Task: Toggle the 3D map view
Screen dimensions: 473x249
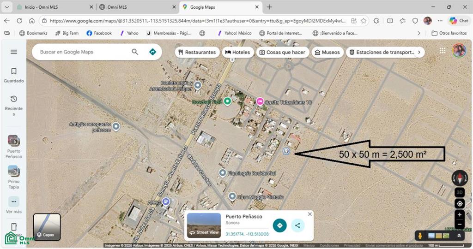Action: click(x=460, y=192)
